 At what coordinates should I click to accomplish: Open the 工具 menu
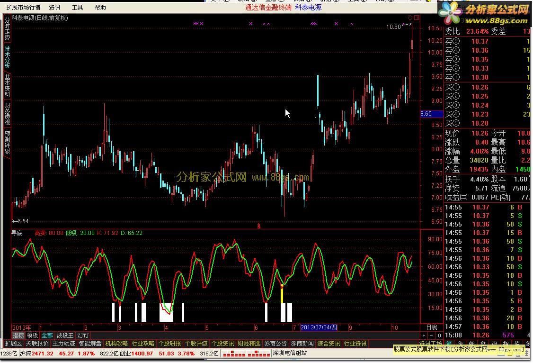pyautogui.click(x=77, y=7)
